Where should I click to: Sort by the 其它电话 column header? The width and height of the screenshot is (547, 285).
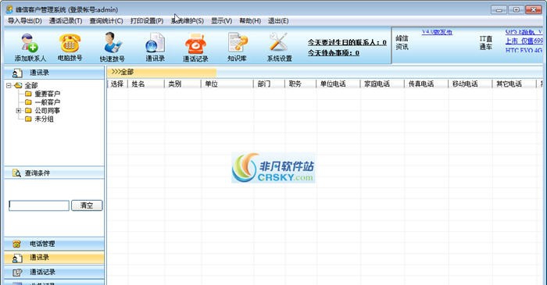point(514,84)
